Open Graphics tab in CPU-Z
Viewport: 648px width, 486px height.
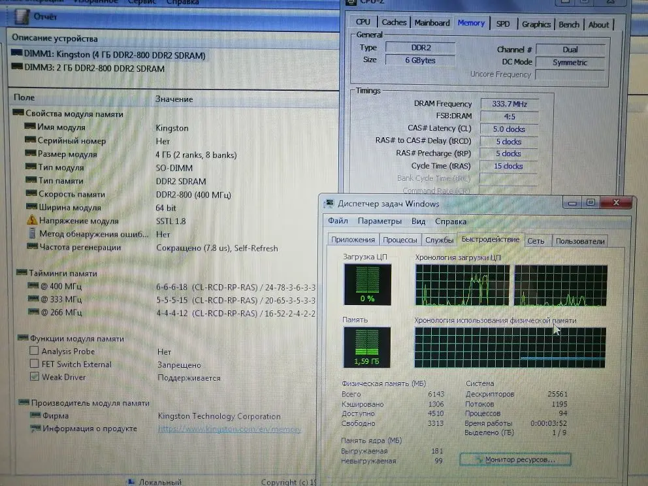click(x=536, y=24)
